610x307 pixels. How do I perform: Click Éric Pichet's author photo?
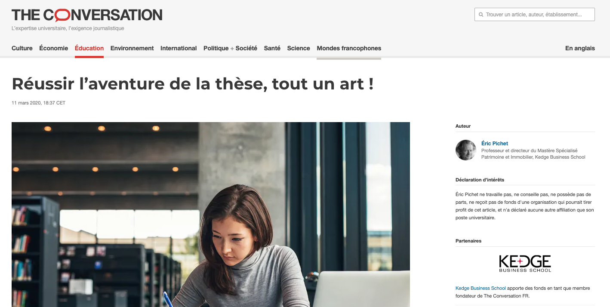466,150
